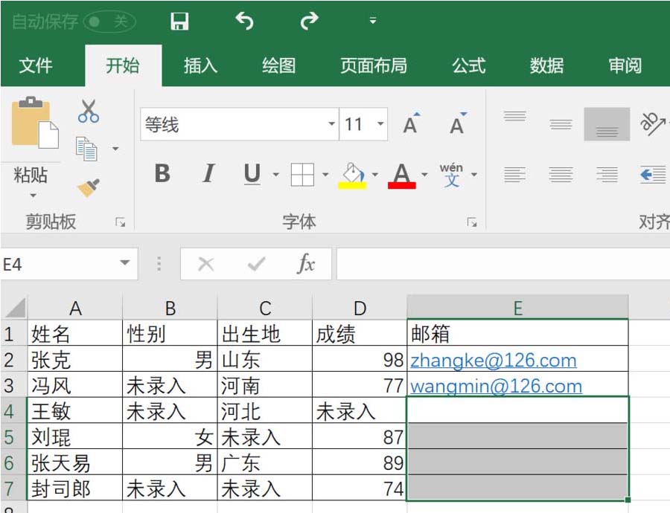
Task: Open the wangmin@126.com email link
Action: coord(496,387)
